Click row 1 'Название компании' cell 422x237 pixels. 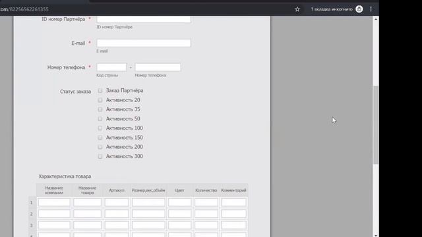(54, 202)
